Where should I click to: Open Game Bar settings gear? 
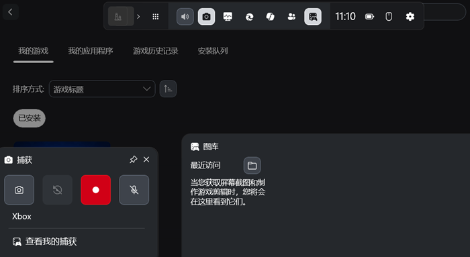pos(410,17)
